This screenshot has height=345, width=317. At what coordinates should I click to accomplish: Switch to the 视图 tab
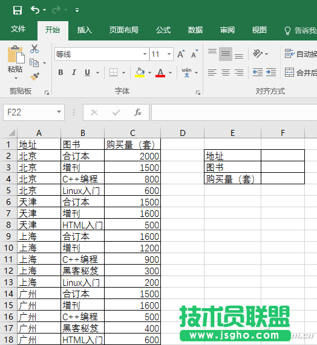260,30
